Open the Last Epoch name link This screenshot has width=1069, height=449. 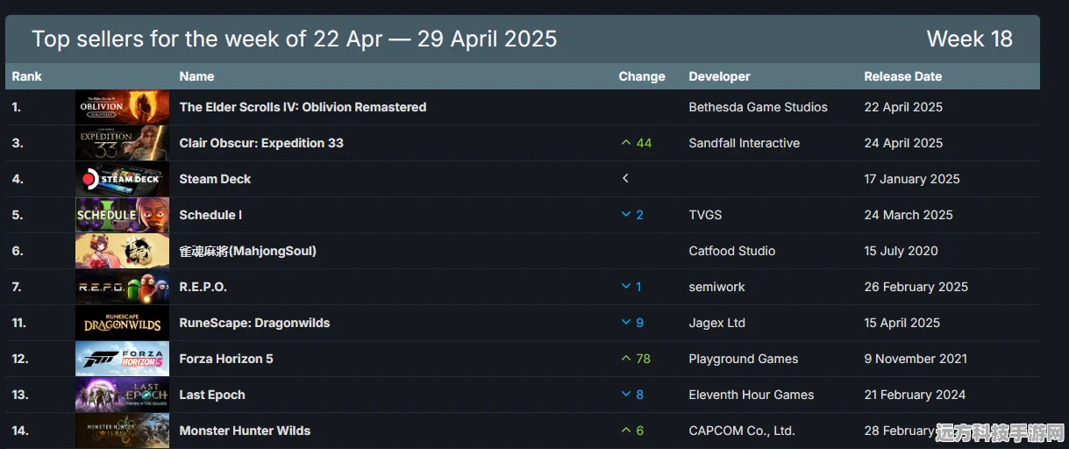pyautogui.click(x=212, y=395)
